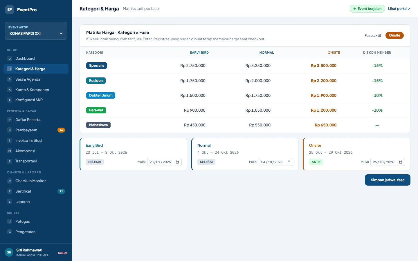Click the Event berjalan status pill

tap(367, 9)
